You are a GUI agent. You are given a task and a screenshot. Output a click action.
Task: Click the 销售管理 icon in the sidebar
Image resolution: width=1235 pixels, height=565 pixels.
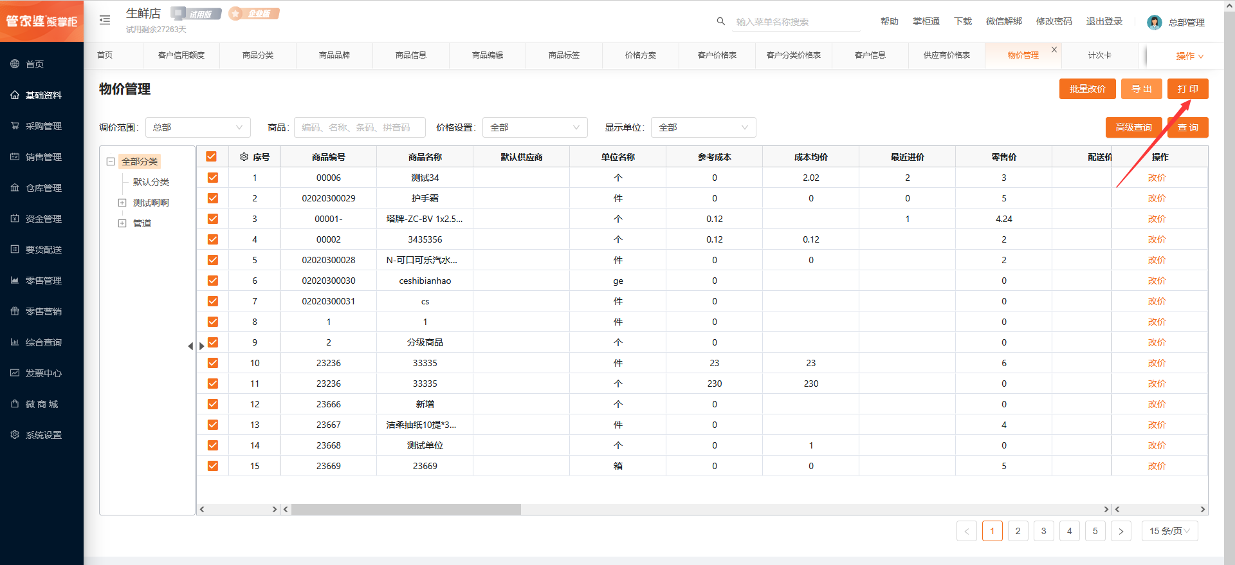15,156
